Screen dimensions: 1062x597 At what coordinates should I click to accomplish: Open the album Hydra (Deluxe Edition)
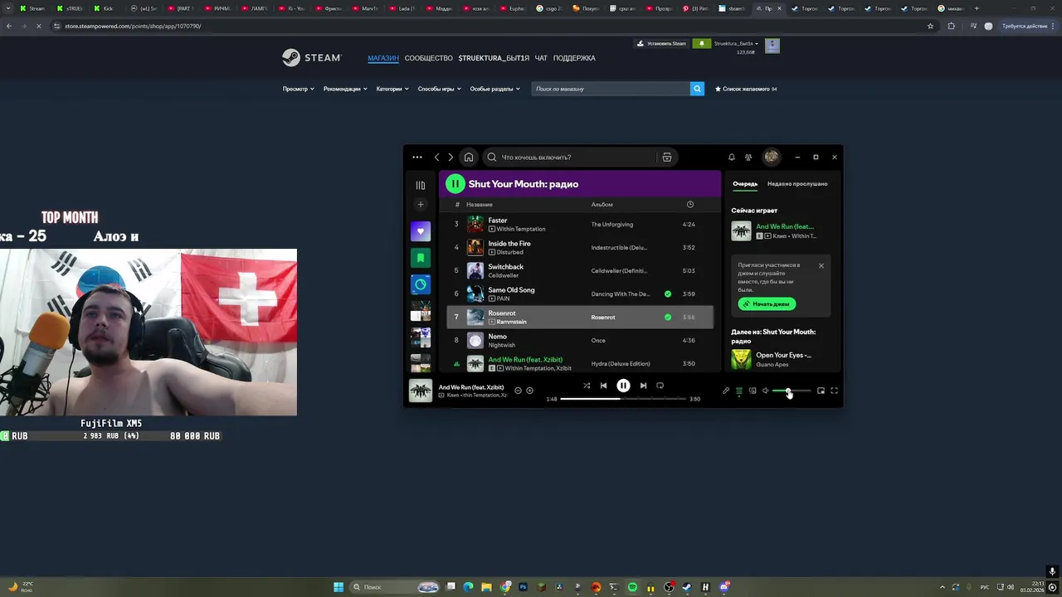click(x=620, y=363)
